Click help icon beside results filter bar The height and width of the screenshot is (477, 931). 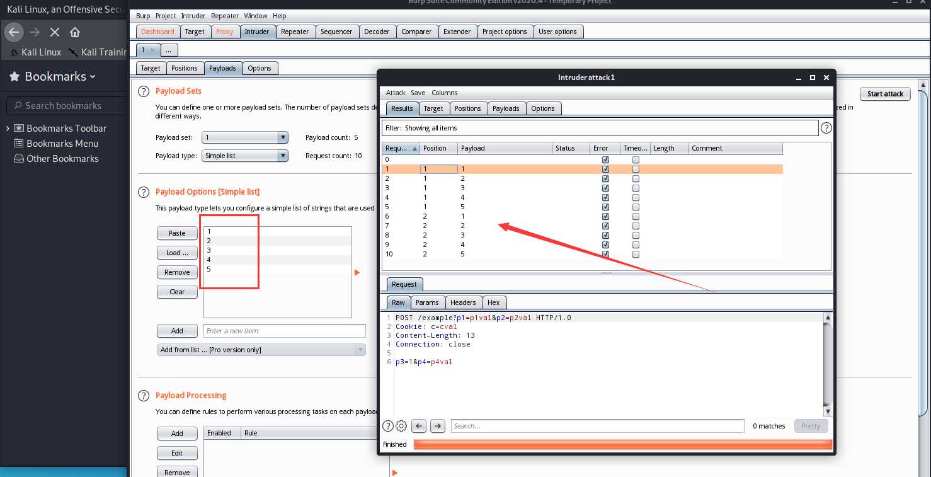826,128
